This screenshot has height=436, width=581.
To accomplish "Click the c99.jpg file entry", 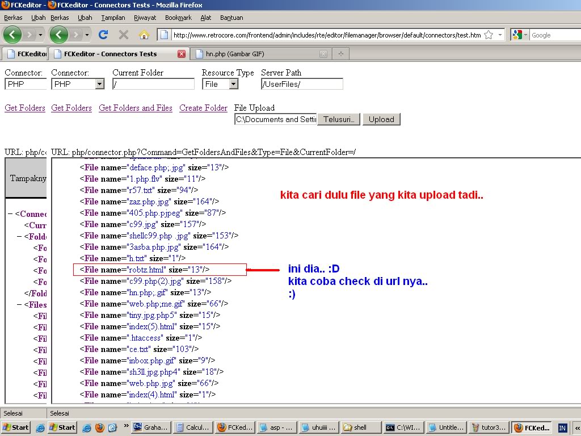I will 143,224.
